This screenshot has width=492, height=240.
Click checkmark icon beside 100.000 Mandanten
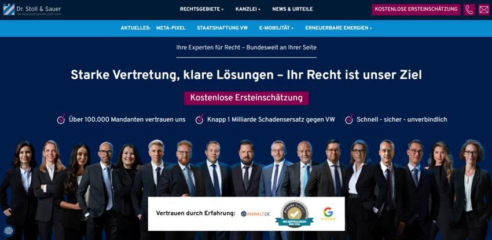pos(61,119)
